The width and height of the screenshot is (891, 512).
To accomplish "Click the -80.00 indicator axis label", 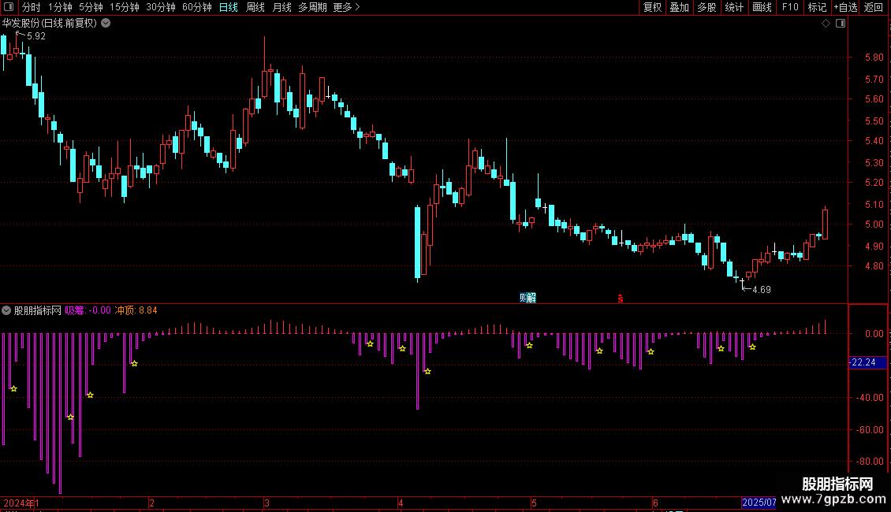I will pos(870,462).
